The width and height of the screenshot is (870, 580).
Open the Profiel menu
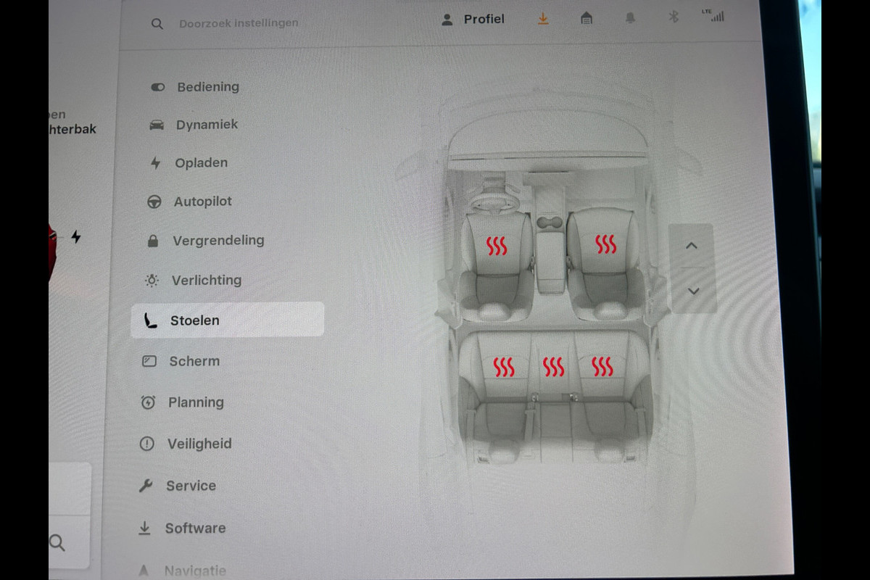(473, 20)
